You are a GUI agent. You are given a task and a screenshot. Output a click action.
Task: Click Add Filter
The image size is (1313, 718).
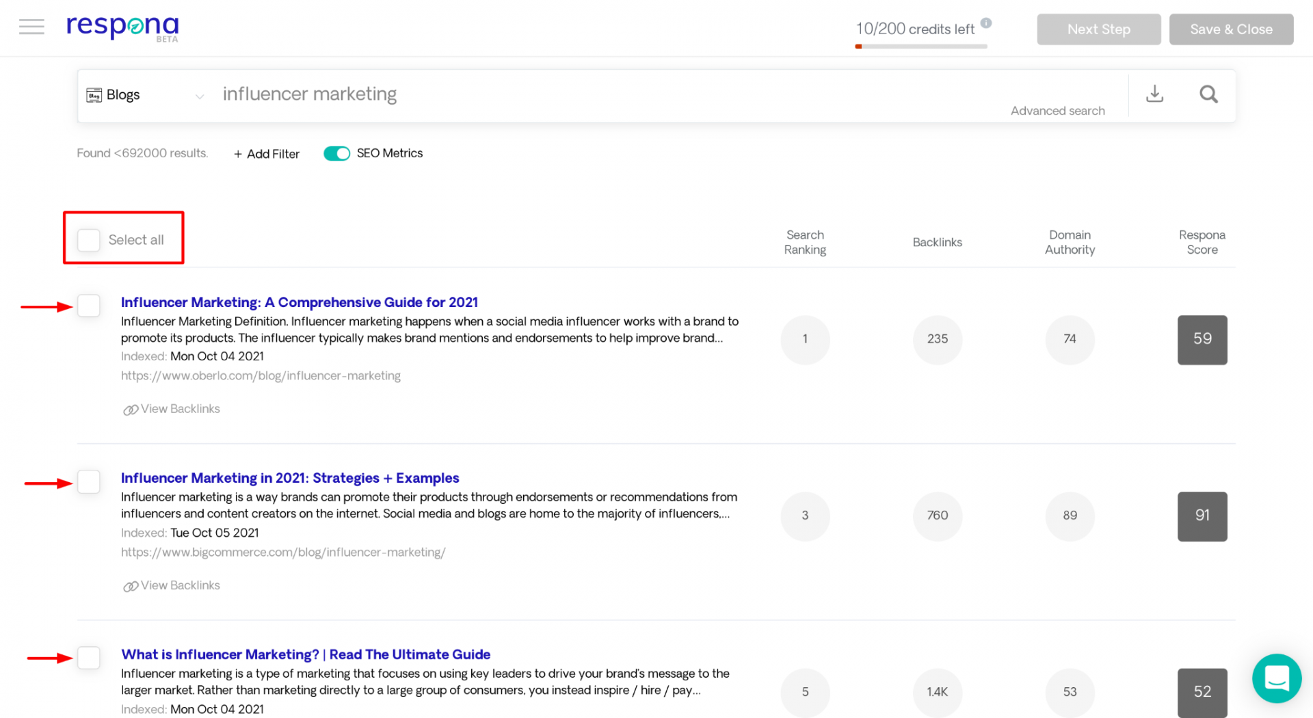coord(267,154)
